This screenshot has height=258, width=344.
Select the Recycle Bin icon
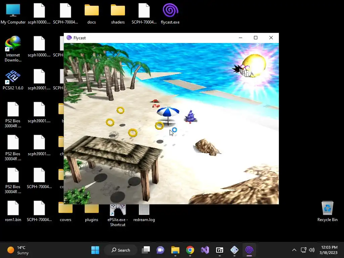327,212
